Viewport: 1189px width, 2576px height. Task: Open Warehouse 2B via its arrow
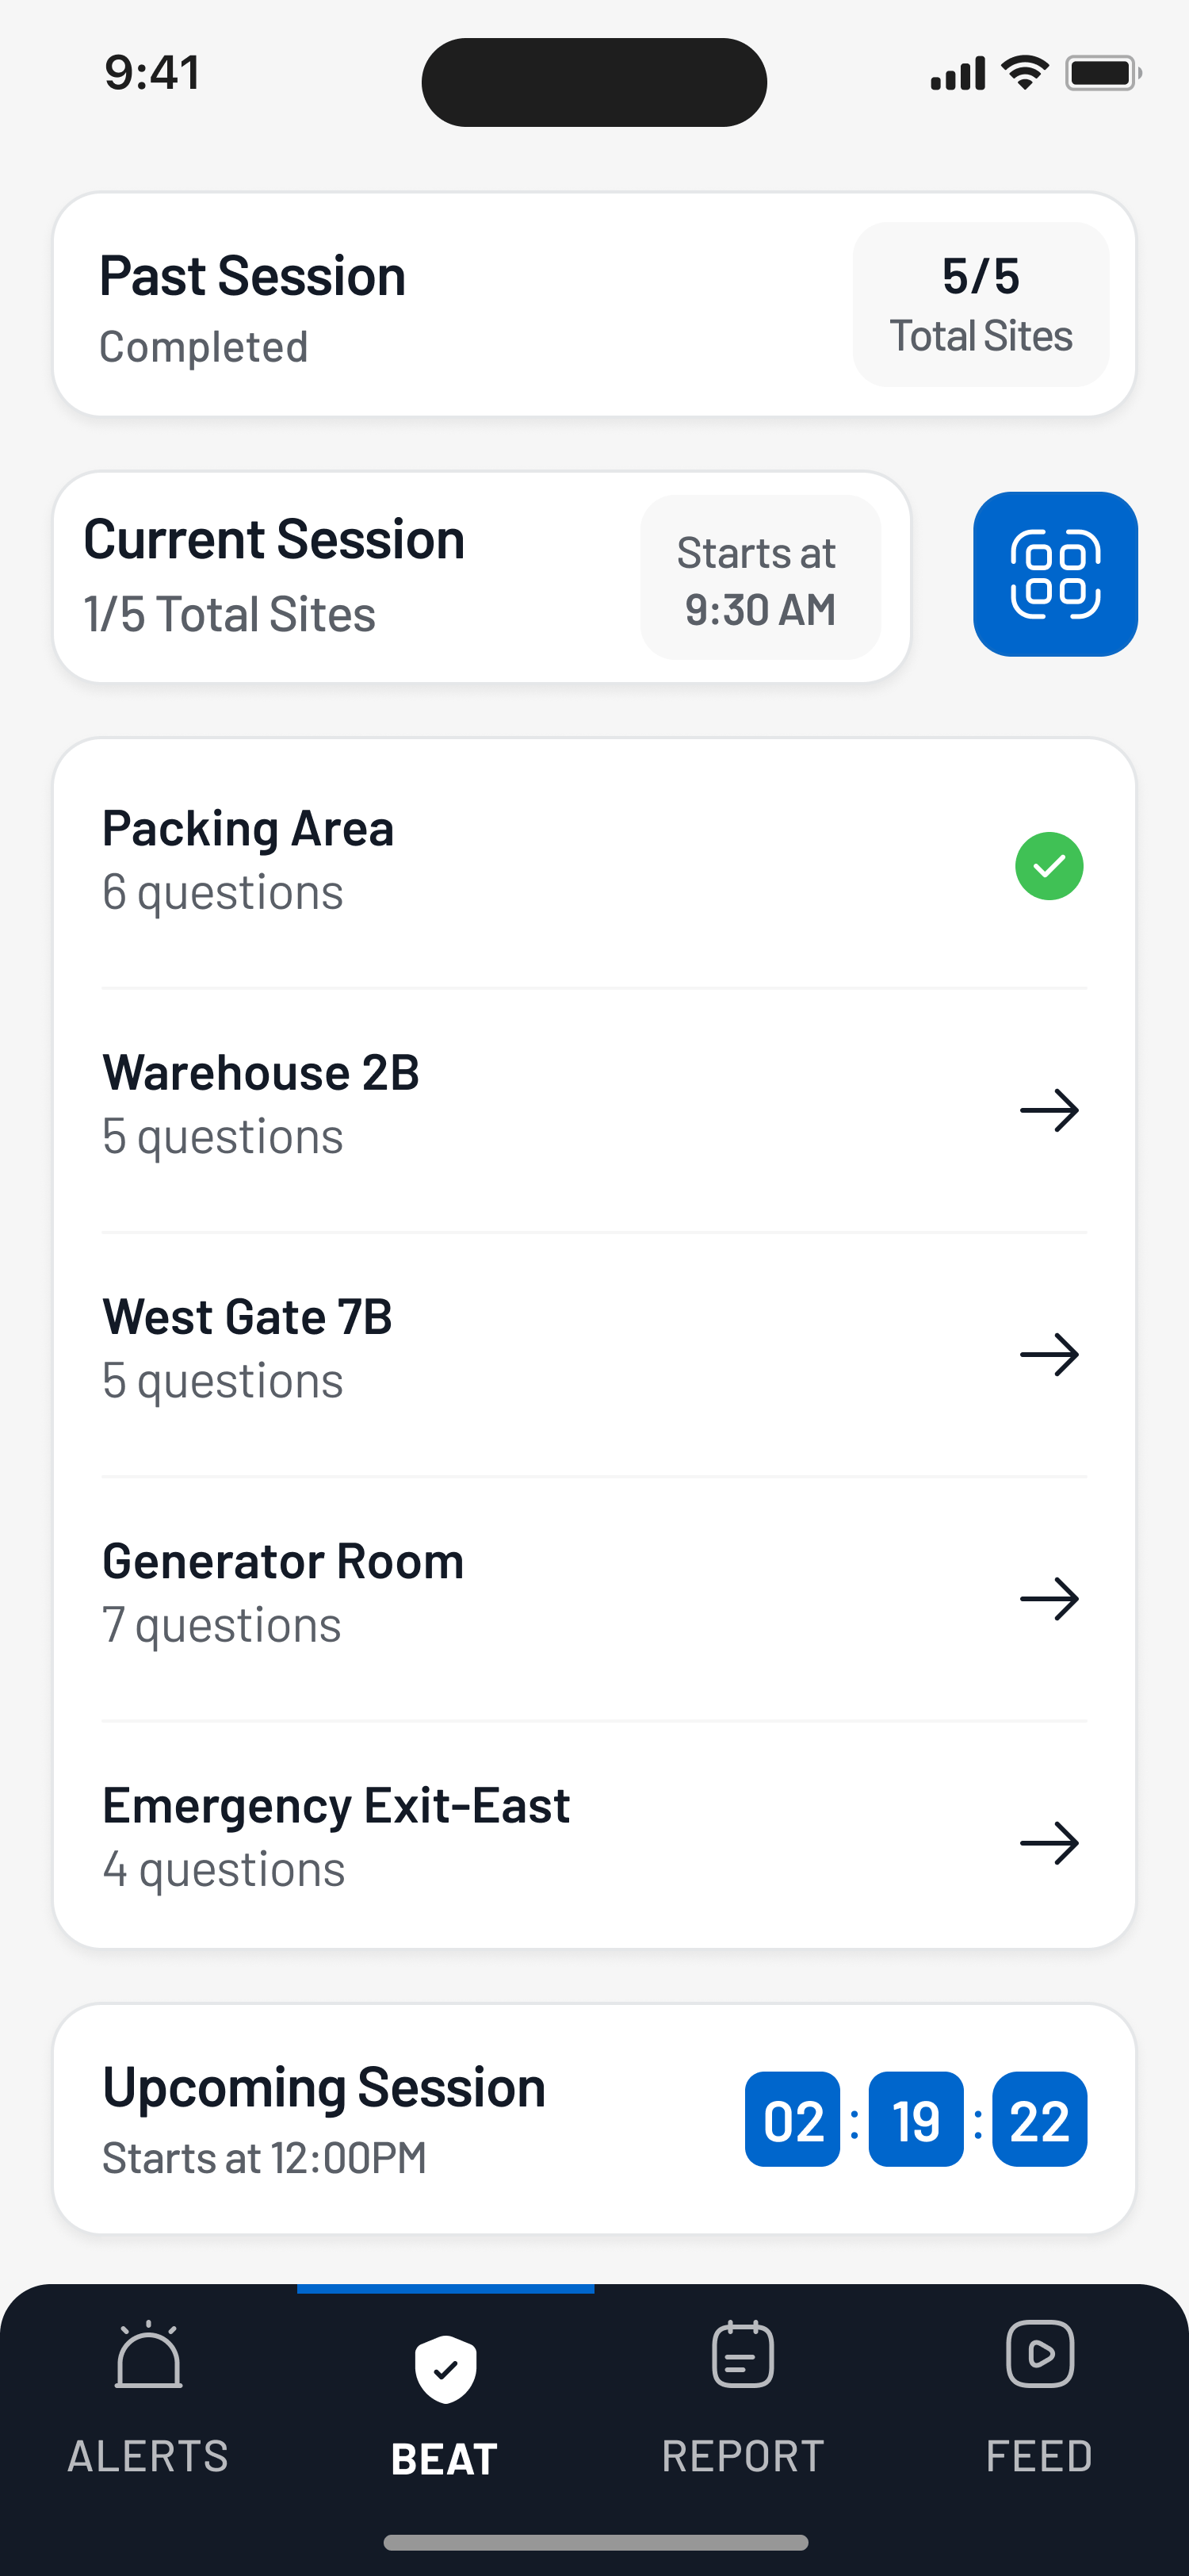[x=1049, y=1110]
